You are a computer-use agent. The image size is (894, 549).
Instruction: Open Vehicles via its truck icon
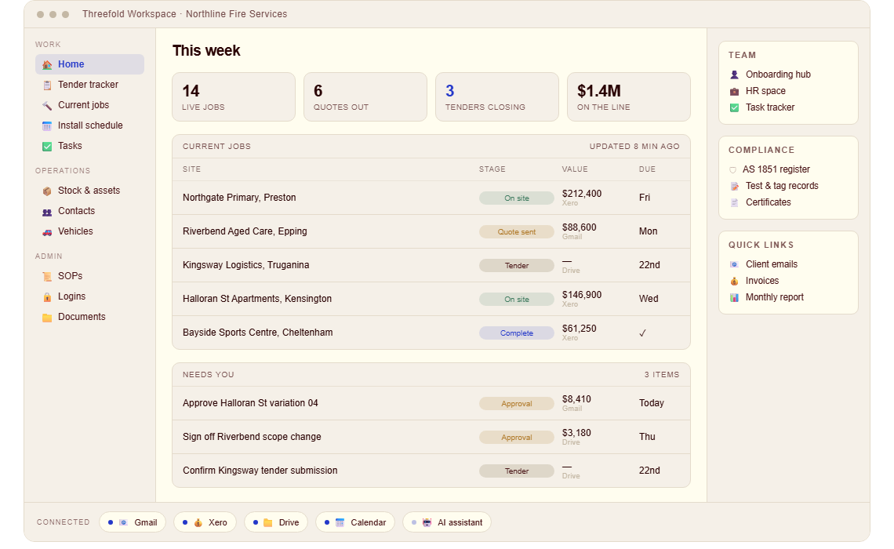tap(47, 232)
